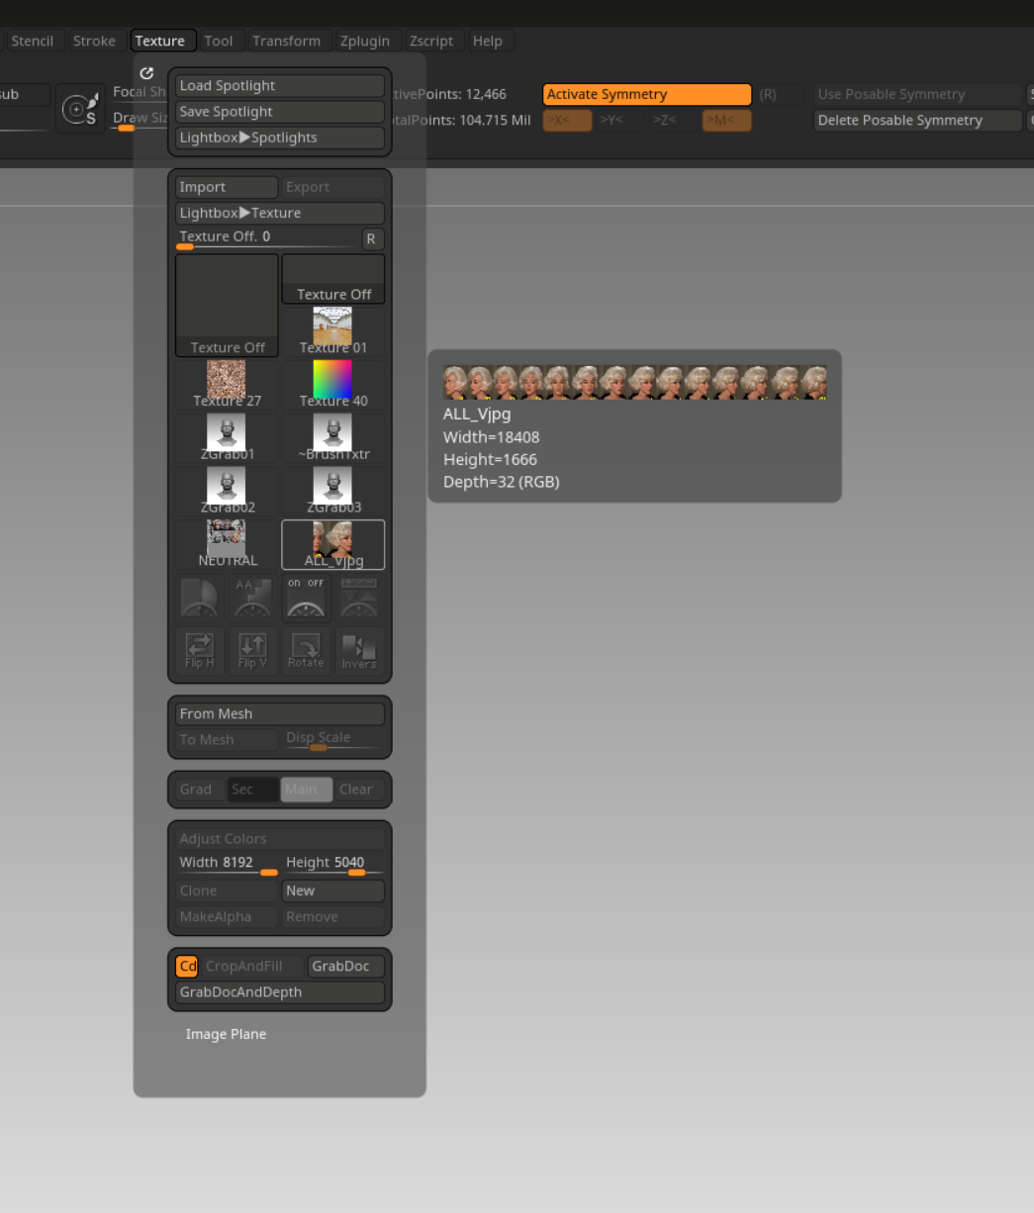Click the GrabDoc button
Image resolution: width=1034 pixels, height=1213 pixels.
coord(346,967)
